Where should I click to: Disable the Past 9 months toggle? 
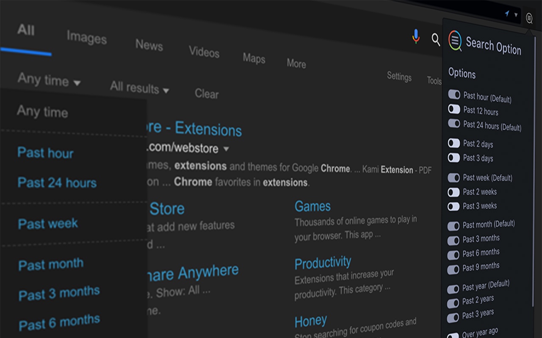453,270
